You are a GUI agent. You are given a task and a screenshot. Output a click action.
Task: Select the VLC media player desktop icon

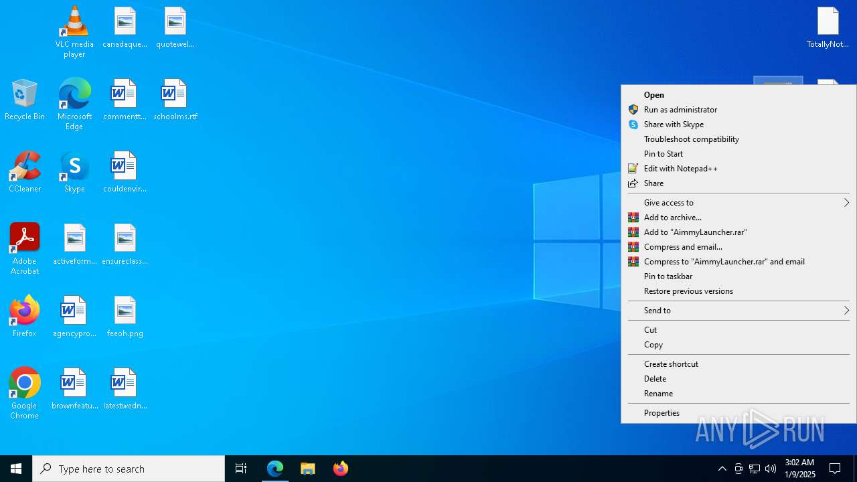click(x=74, y=31)
